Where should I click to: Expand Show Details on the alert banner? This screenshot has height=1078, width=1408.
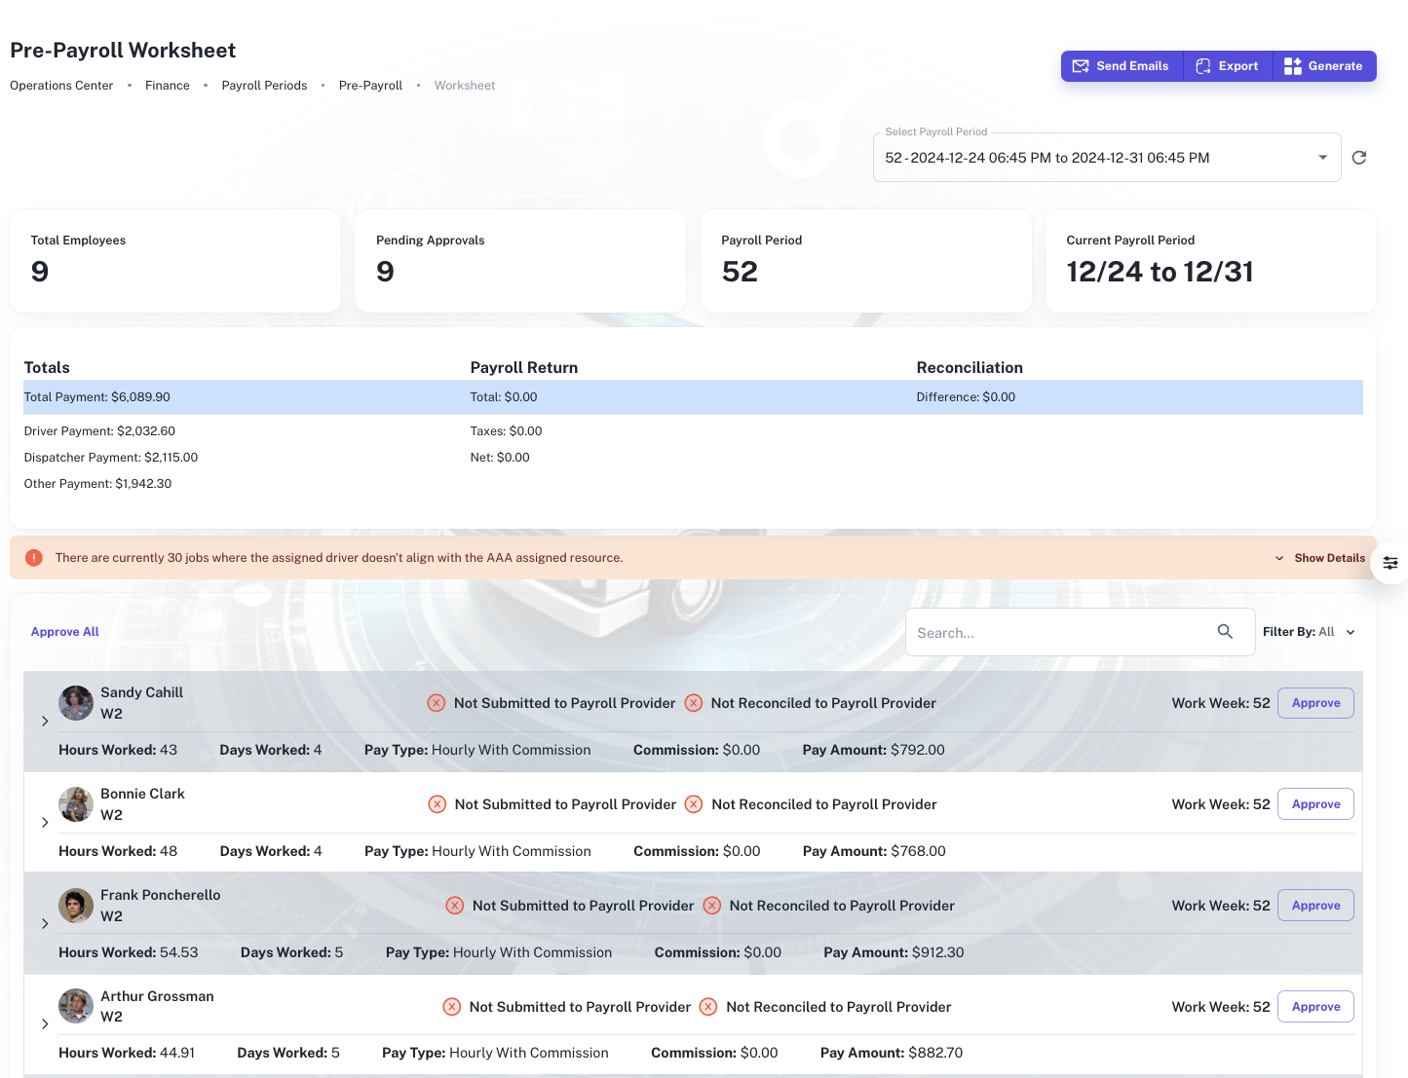click(1329, 557)
